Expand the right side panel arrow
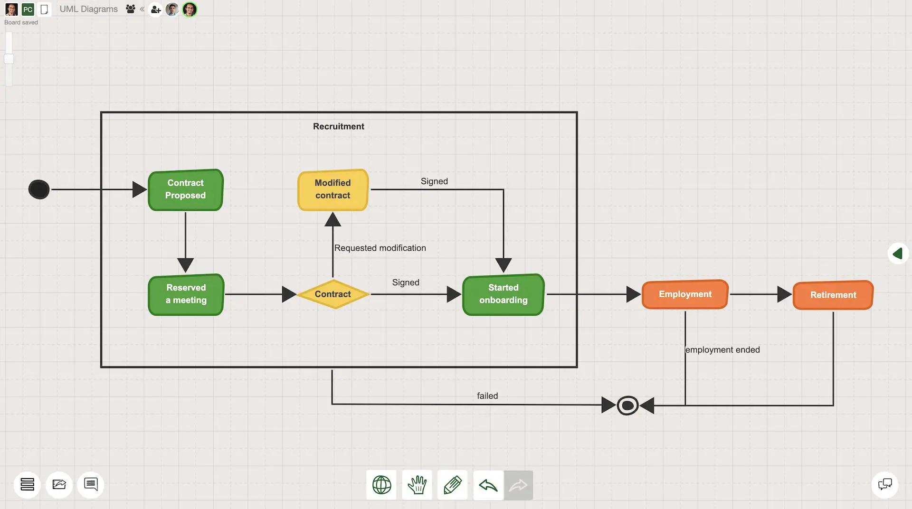The height and width of the screenshot is (509, 912). [898, 254]
